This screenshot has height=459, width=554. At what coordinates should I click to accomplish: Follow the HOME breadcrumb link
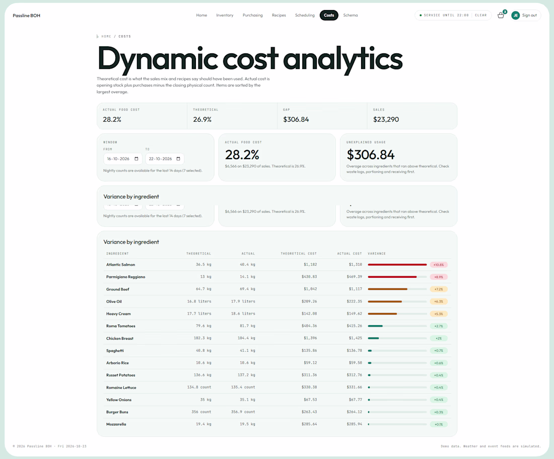coord(106,36)
